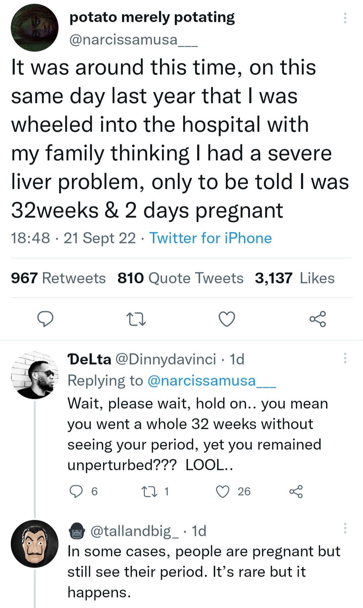This screenshot has height=608, width=363.
Task: View the 810 Quote Tweets
Action: point(180,278)
